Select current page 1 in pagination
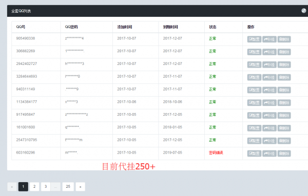Screen dimensions: 308x196 (x=23, y=187)
